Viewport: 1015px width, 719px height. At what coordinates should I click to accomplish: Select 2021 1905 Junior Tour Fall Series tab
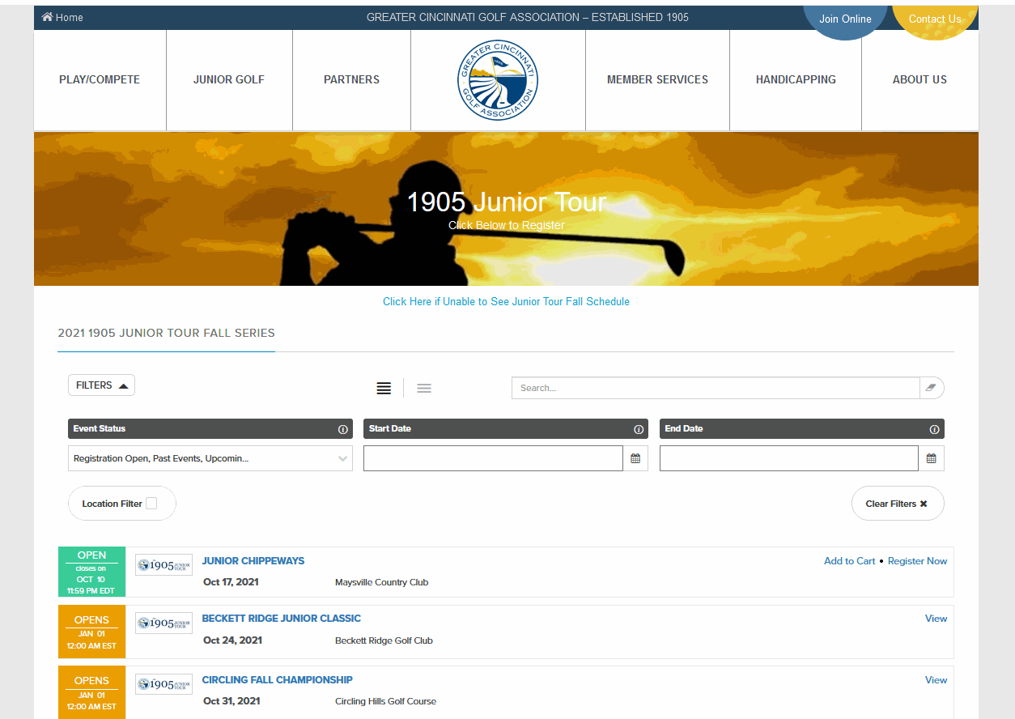pyautogui.click(x=166, y=333)
